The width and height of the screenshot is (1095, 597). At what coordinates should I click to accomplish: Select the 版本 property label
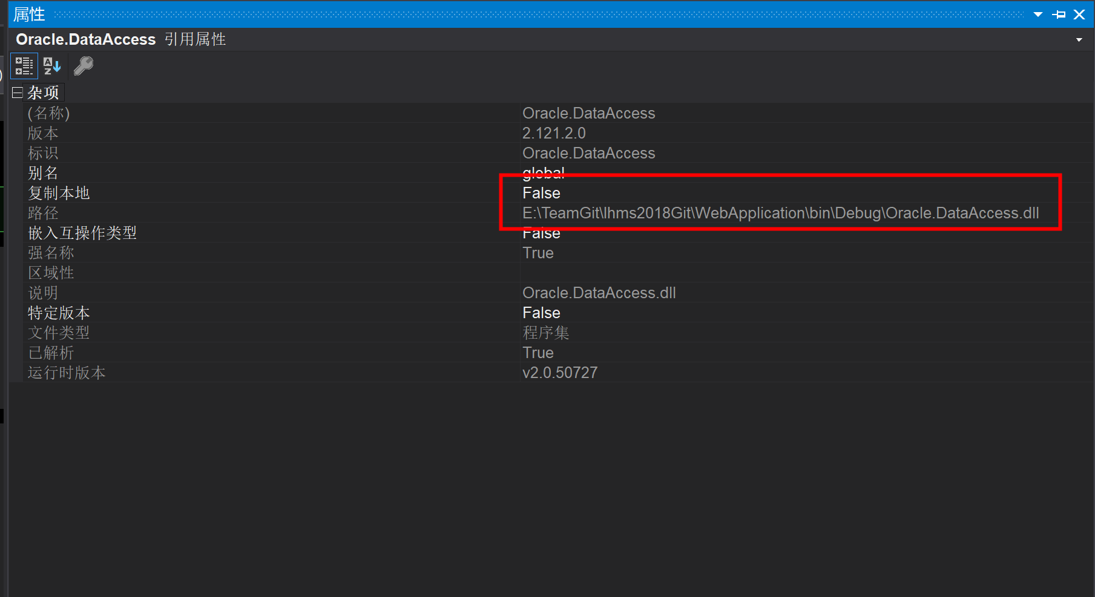[x=43, y=133]
